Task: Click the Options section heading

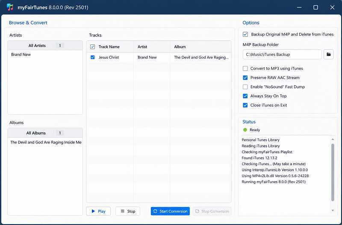Action: click(x=251, y=23)
